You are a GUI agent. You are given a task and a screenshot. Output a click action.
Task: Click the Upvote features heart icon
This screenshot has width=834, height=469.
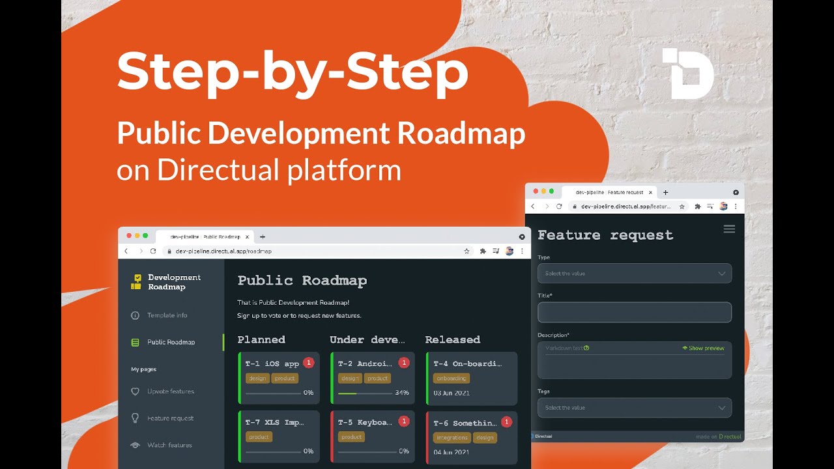pyautogui.click(x=136, y=391)
